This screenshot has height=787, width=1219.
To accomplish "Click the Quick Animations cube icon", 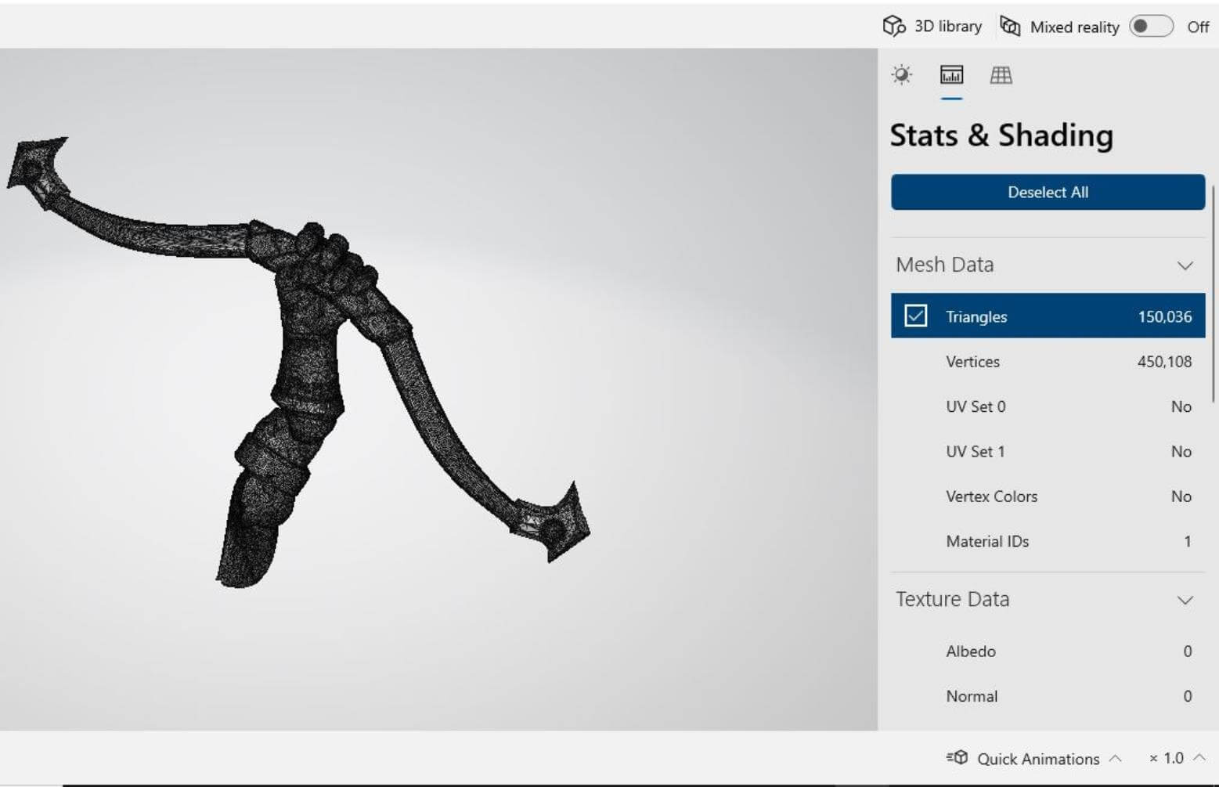I will point(957,757).
